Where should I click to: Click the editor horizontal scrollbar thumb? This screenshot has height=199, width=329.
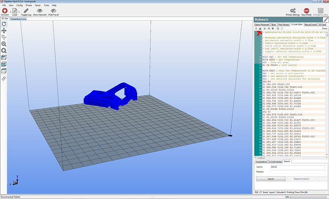[x=261, y=157]
